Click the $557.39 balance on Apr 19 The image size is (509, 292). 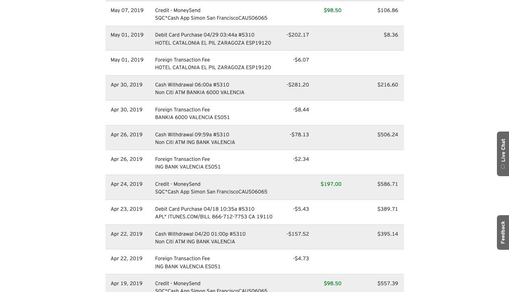click(387, 284)
